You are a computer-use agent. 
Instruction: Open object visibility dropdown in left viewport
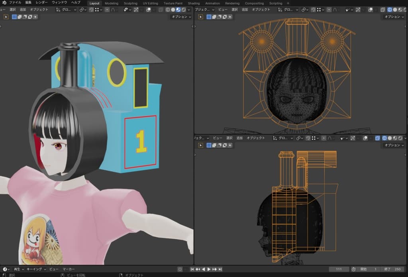[x=127, y=10]
